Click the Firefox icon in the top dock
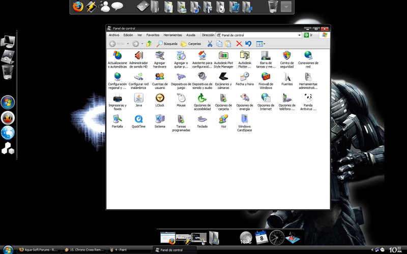This screenshot has width=407, height=254. 78,7
